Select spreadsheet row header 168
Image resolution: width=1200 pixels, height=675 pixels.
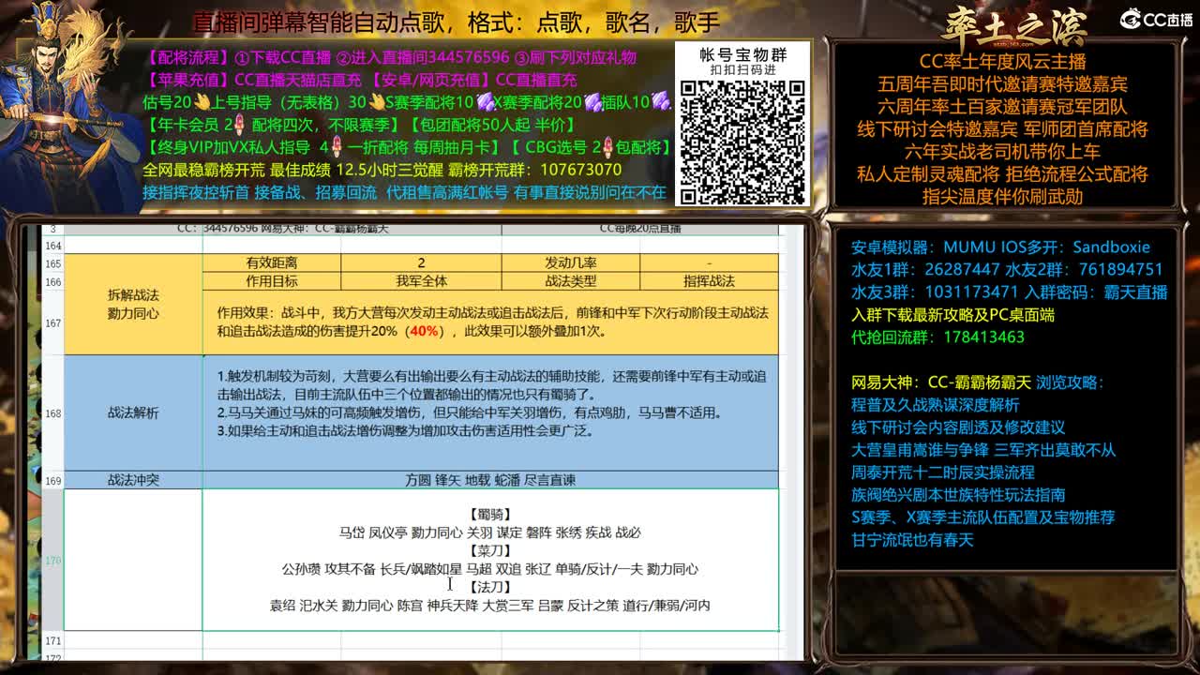pos(52,412)
